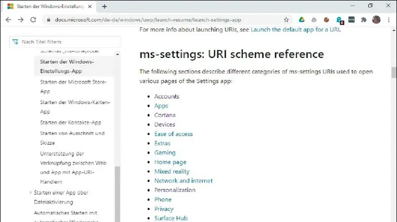Select Starten der Windows-Einstellungs-App in sidebar
Image resolution: width=397 pixels, height=222 pixels.
click(x=74, y=66)
